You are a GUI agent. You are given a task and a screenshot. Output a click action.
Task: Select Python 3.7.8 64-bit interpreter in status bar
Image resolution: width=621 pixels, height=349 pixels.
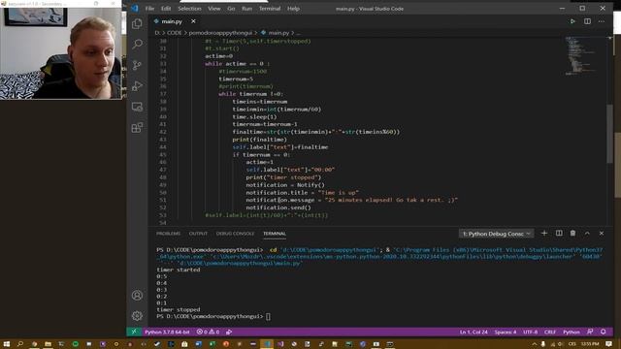pos(167,332)
